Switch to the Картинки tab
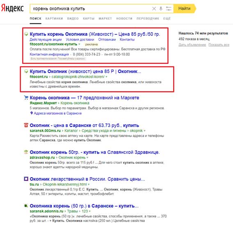 pyautogui.click(x=54, y=18)
